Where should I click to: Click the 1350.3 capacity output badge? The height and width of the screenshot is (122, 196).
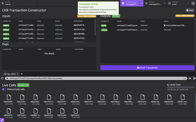(x=104, y=30)
